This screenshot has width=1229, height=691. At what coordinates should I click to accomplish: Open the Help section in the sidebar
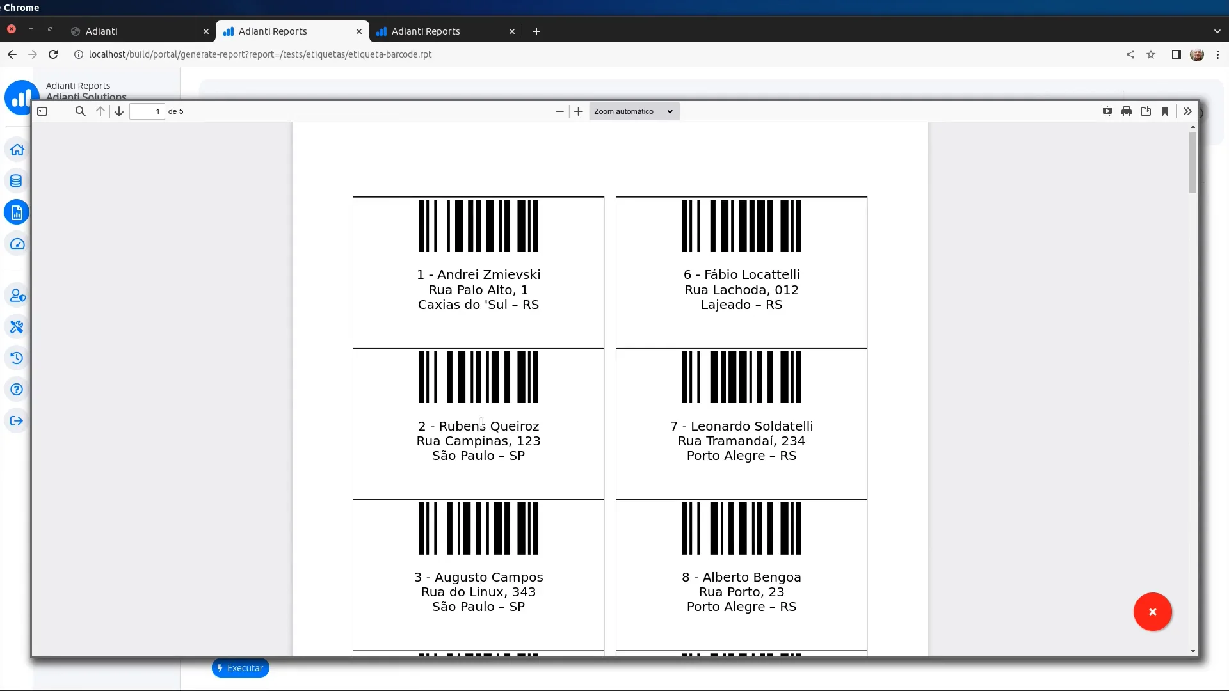16,389
